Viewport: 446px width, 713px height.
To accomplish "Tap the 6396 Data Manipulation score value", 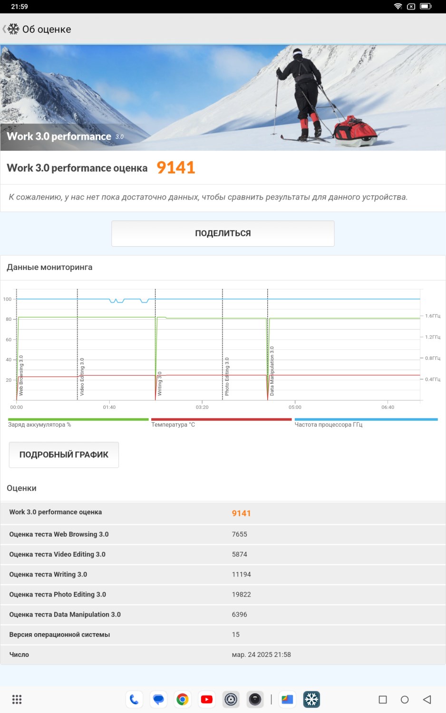I will (240, 614).
